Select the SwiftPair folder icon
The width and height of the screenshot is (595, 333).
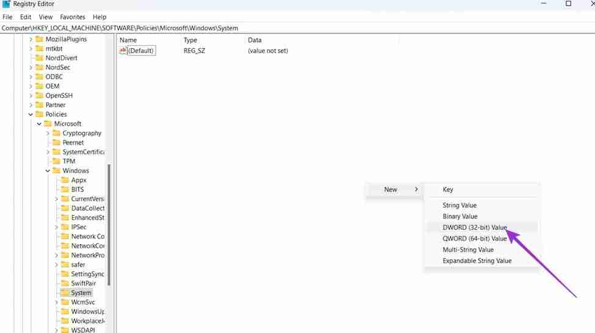pos(65,284)
